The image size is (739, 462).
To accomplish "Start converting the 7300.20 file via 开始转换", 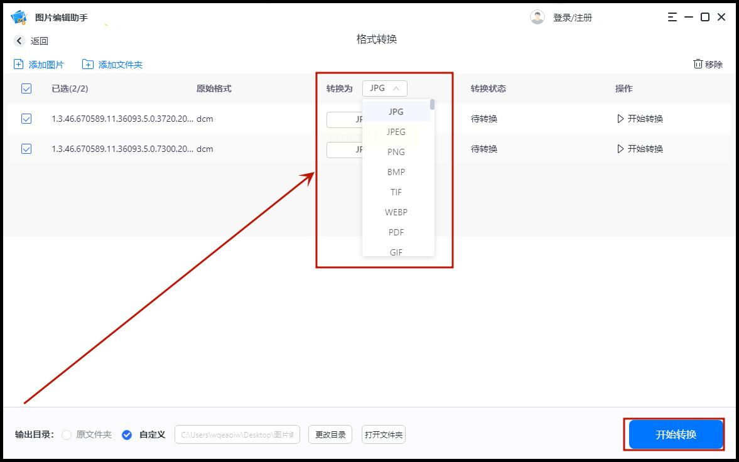I will (640, 149).
